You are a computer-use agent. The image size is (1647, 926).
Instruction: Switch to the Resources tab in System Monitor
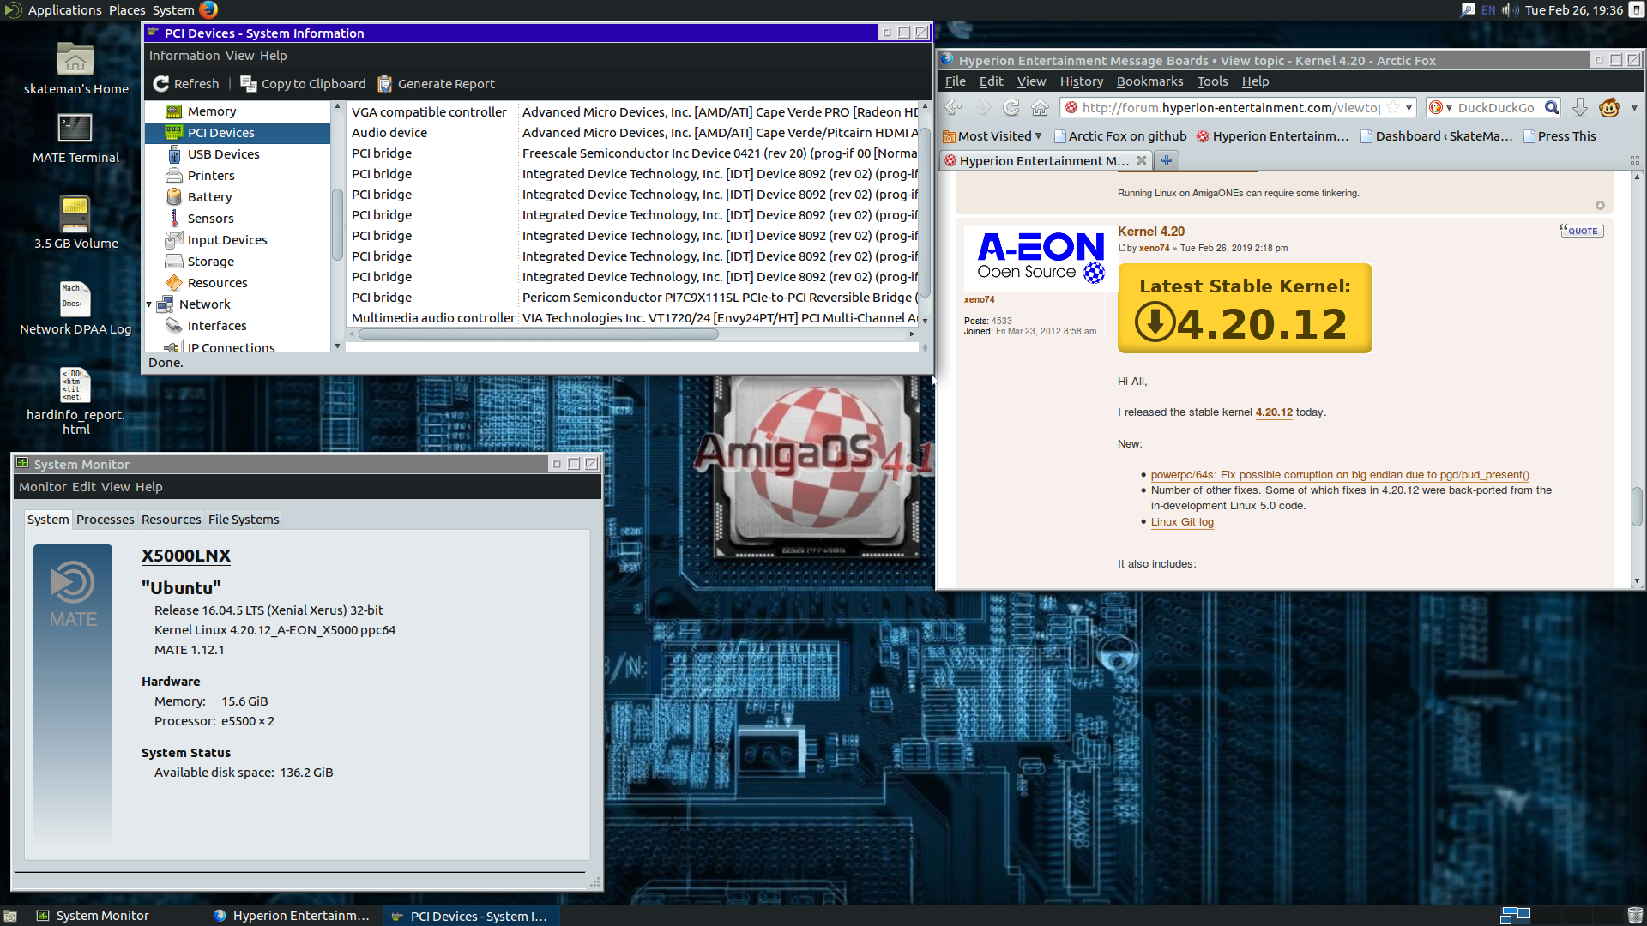click(171, 520)
